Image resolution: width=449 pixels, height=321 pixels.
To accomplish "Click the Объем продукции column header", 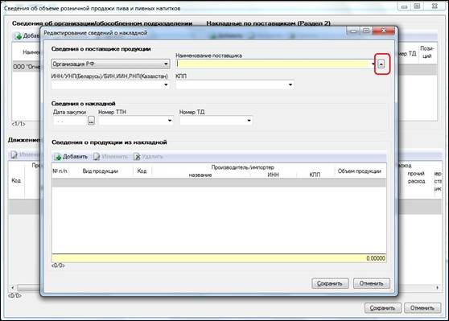I will click(x=360, y=171).
